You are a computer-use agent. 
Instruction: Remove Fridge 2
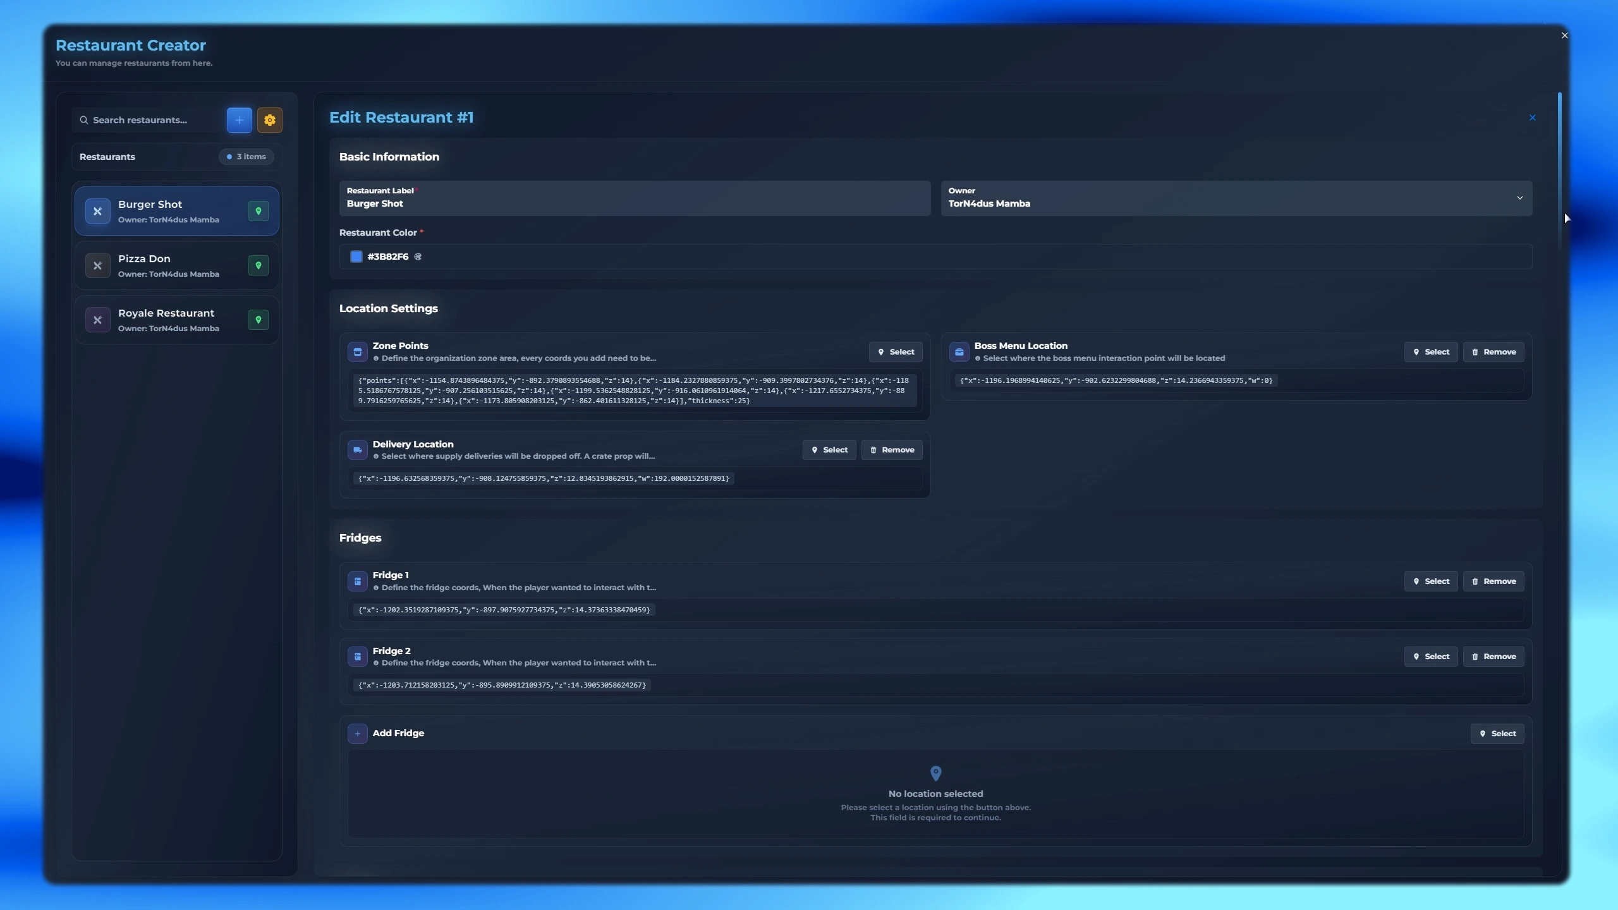click(1493, 657)
